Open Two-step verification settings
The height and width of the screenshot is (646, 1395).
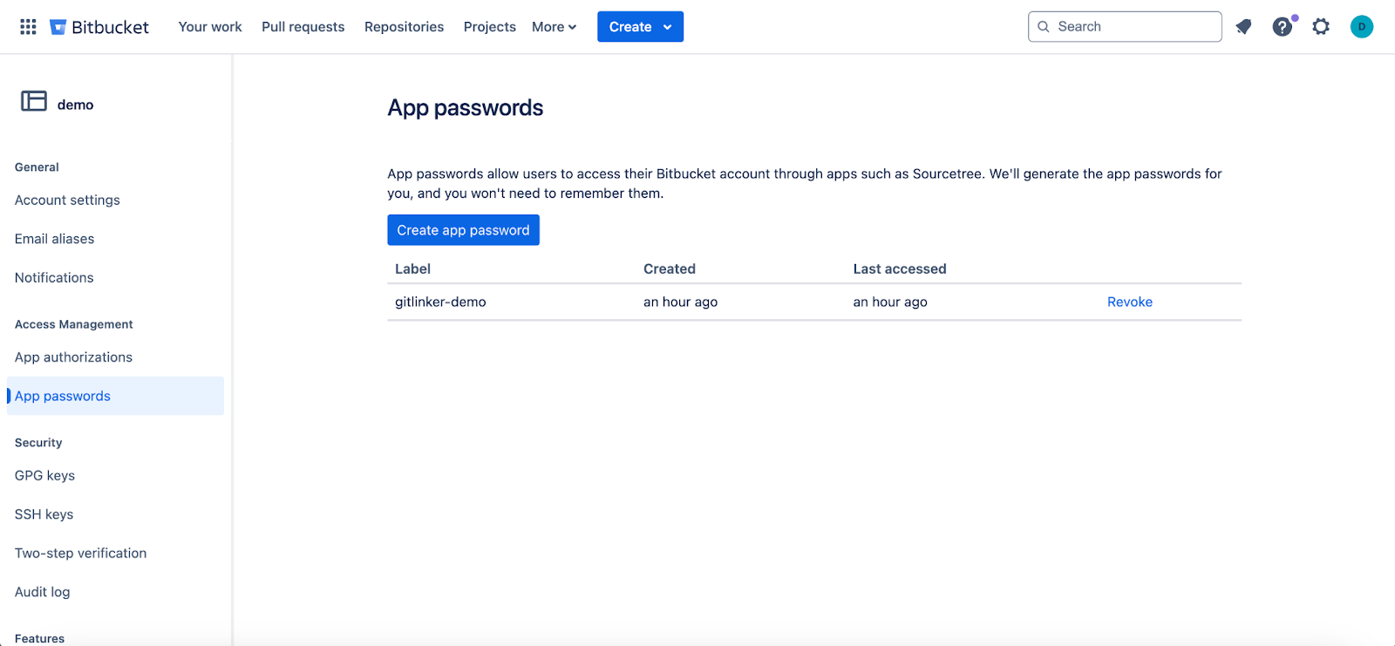[x=80, y=553]
